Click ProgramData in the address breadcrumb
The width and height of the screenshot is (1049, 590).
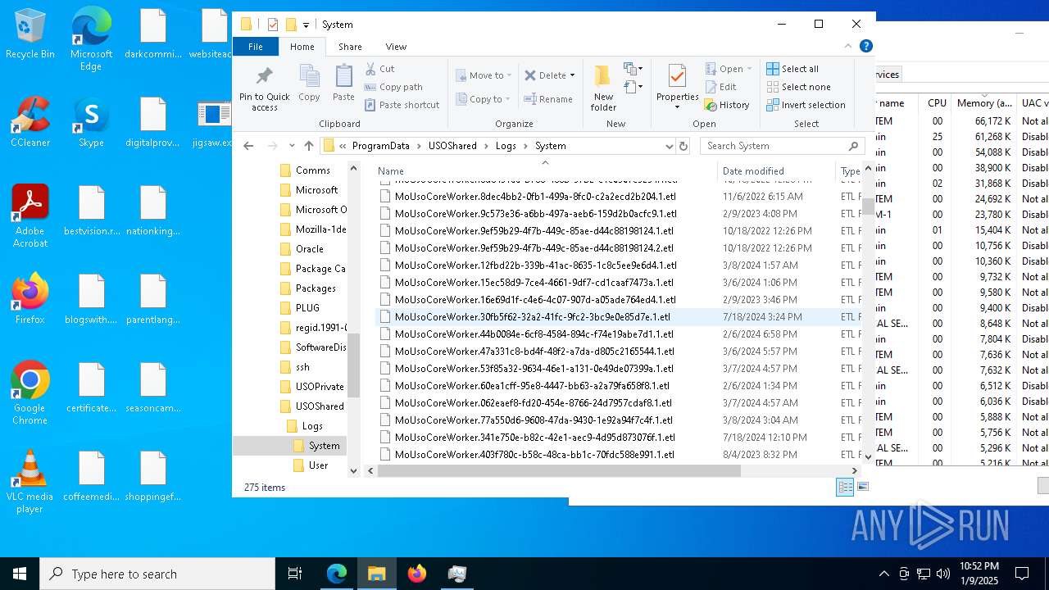pos(381,146)
